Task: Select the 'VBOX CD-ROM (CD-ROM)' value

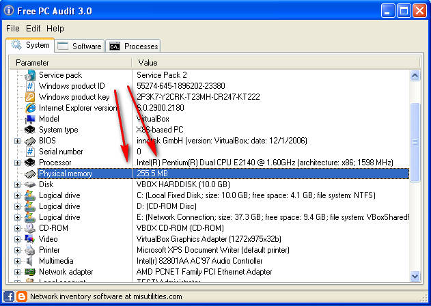Action: [x=180, y=228]
